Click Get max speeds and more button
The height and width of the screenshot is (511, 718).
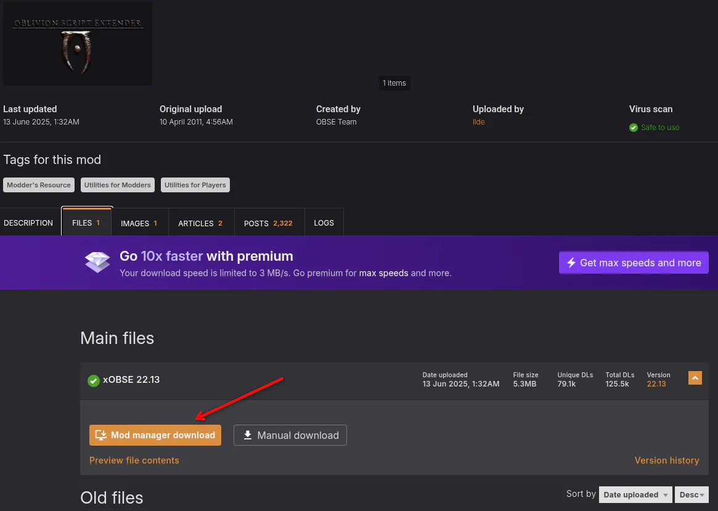pyautogui.click(x=634, y=263)
